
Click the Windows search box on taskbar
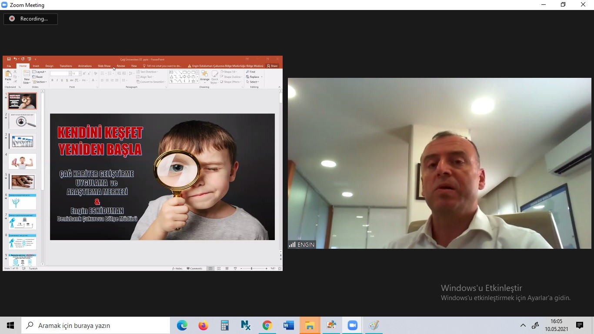click(96, 325)
